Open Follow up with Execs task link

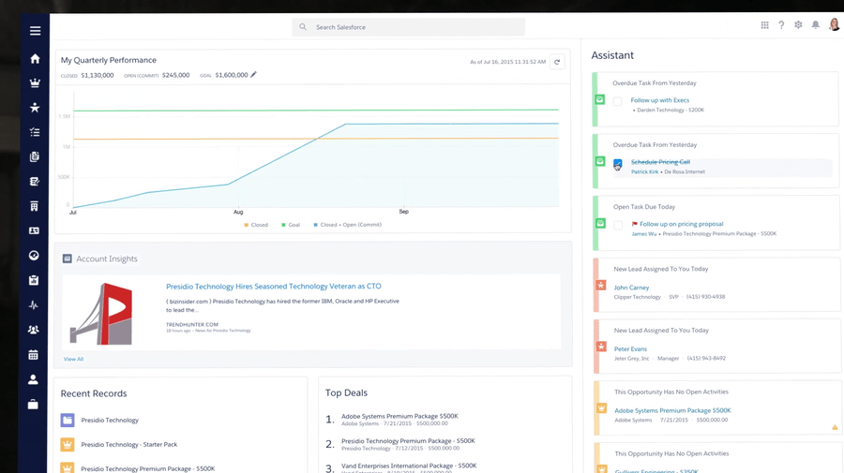[x=660, y=100]
